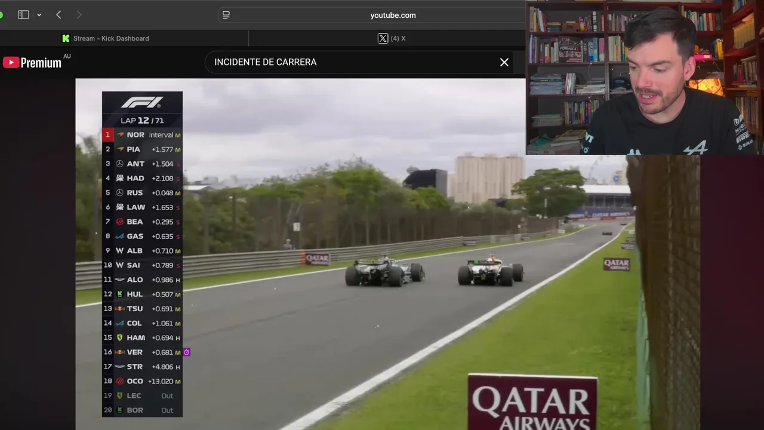Select the NOR leader row in standings
This screenshot has height=430, width=764.
point(142,135)
